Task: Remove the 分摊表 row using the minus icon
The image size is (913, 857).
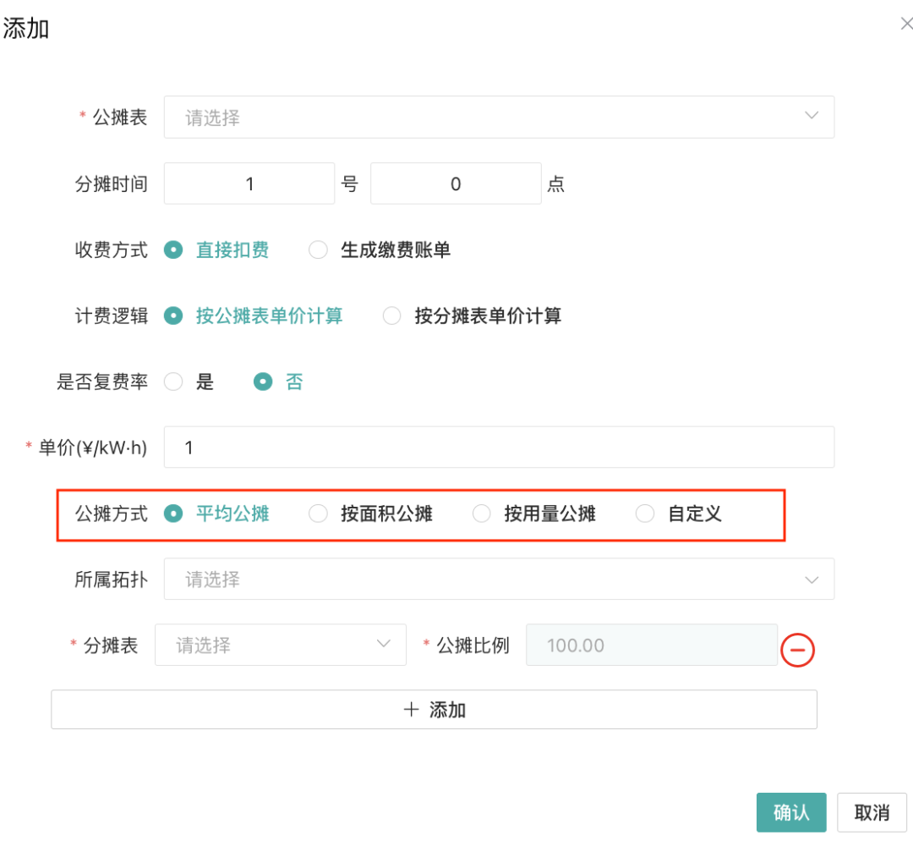Action: coord(797,650)
